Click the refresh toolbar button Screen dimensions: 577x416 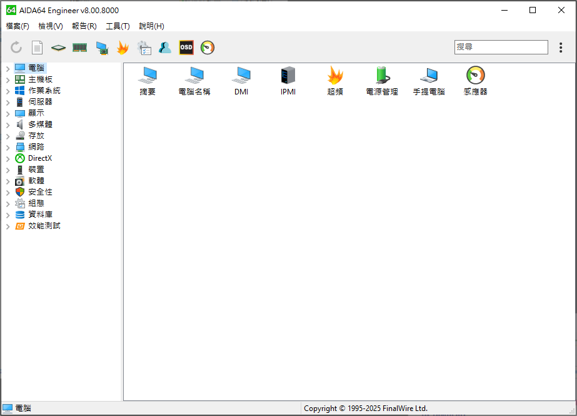point(16,48)
